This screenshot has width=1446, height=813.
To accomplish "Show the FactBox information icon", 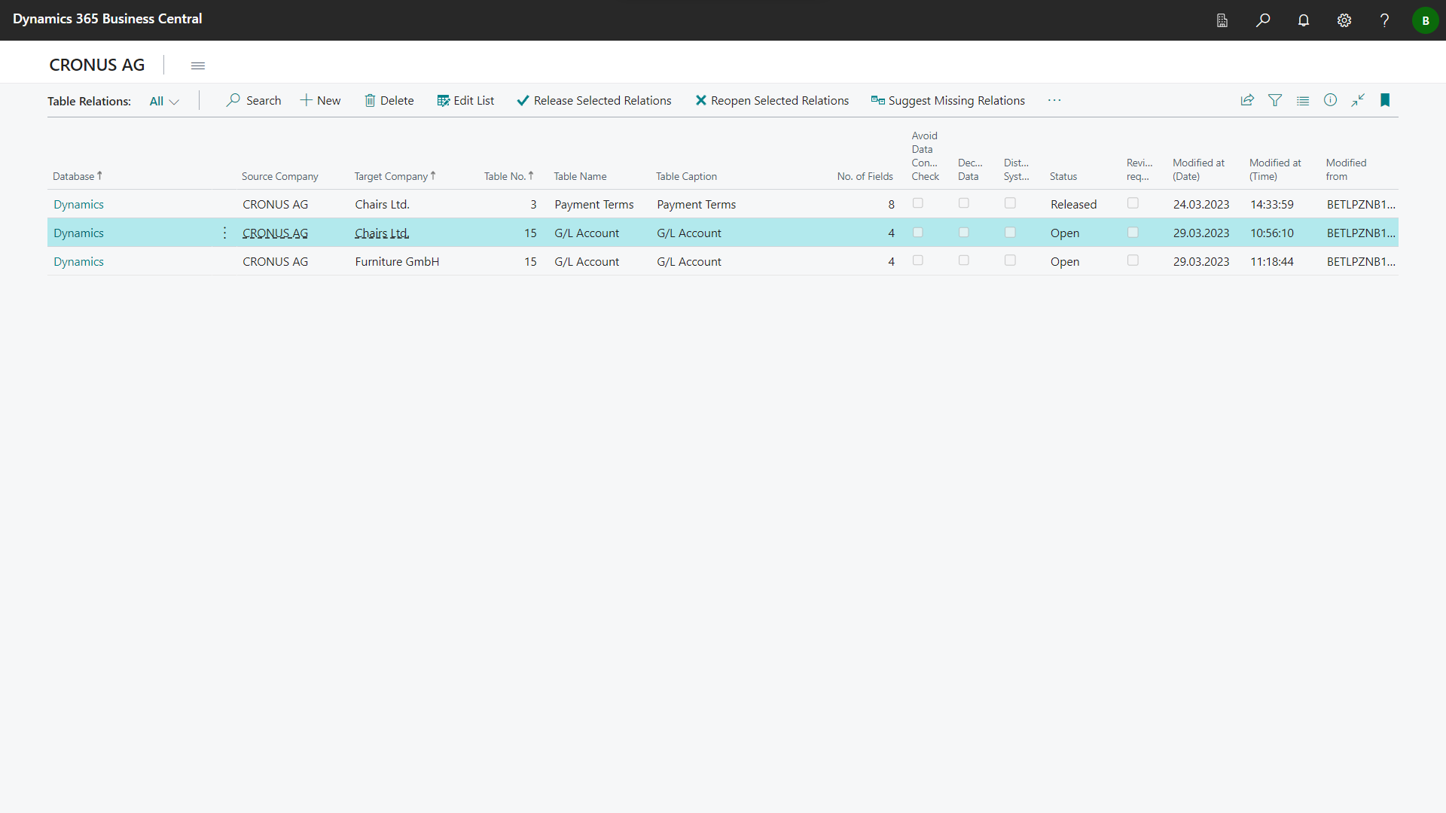I will pyautogui.click(x=1331, y=100).
